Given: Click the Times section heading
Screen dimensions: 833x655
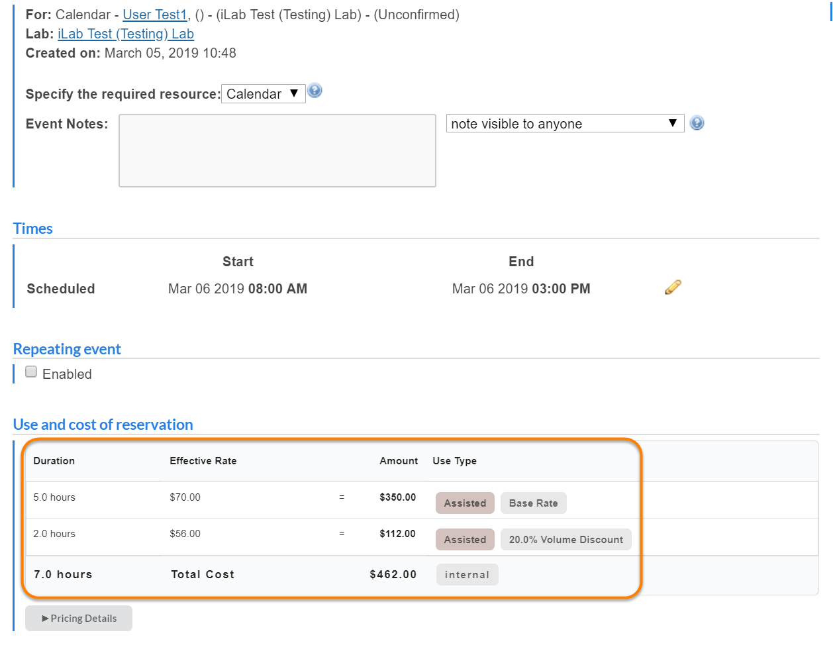Looking at the screenshot, I should (x=33, y=228).
